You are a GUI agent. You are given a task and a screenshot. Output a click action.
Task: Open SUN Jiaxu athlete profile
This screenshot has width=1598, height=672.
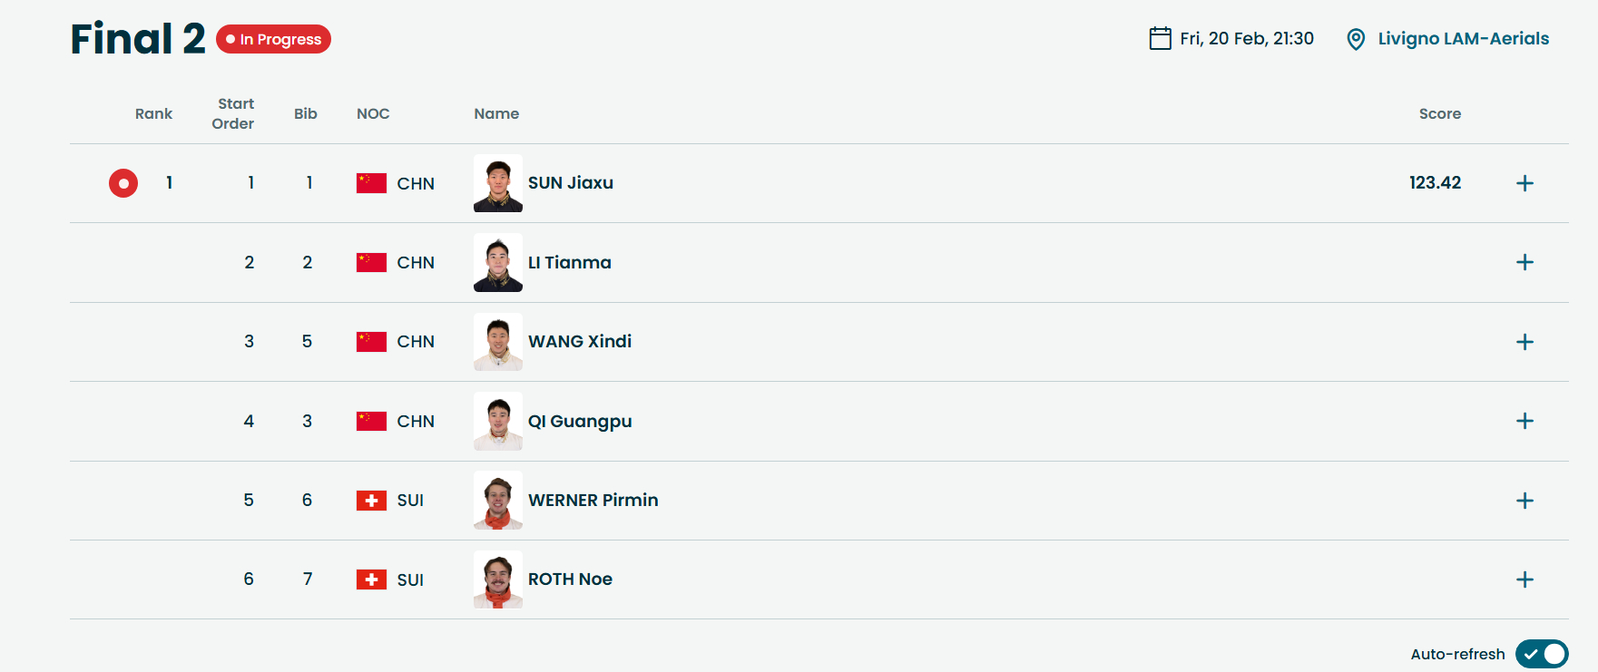(x=571, y=183)
